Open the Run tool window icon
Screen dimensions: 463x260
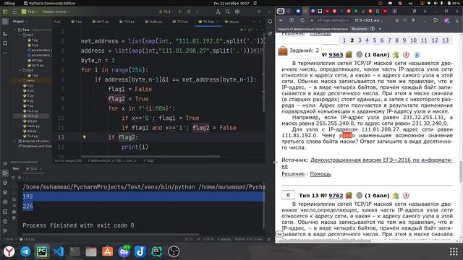pyautogui.click(x=5, y=173)
